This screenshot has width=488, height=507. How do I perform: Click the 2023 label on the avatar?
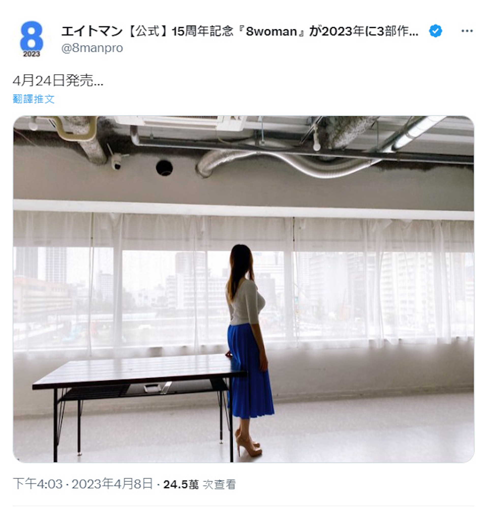tap(31, 54)
